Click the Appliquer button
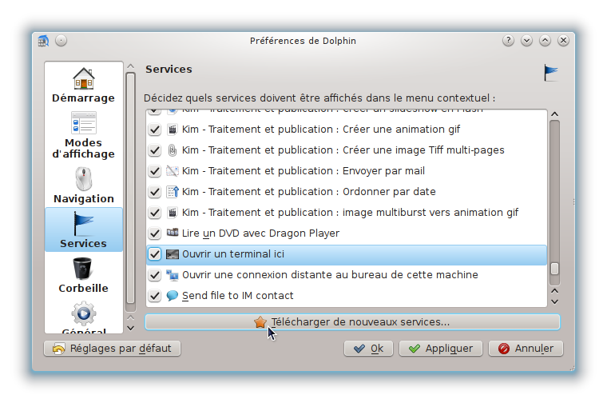This screenshot has height=403, width=607. [441, 349]
